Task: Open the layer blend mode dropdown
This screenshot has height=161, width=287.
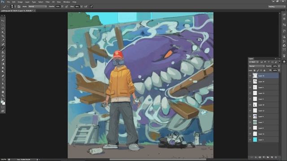Action: click(x=257, y=66)
